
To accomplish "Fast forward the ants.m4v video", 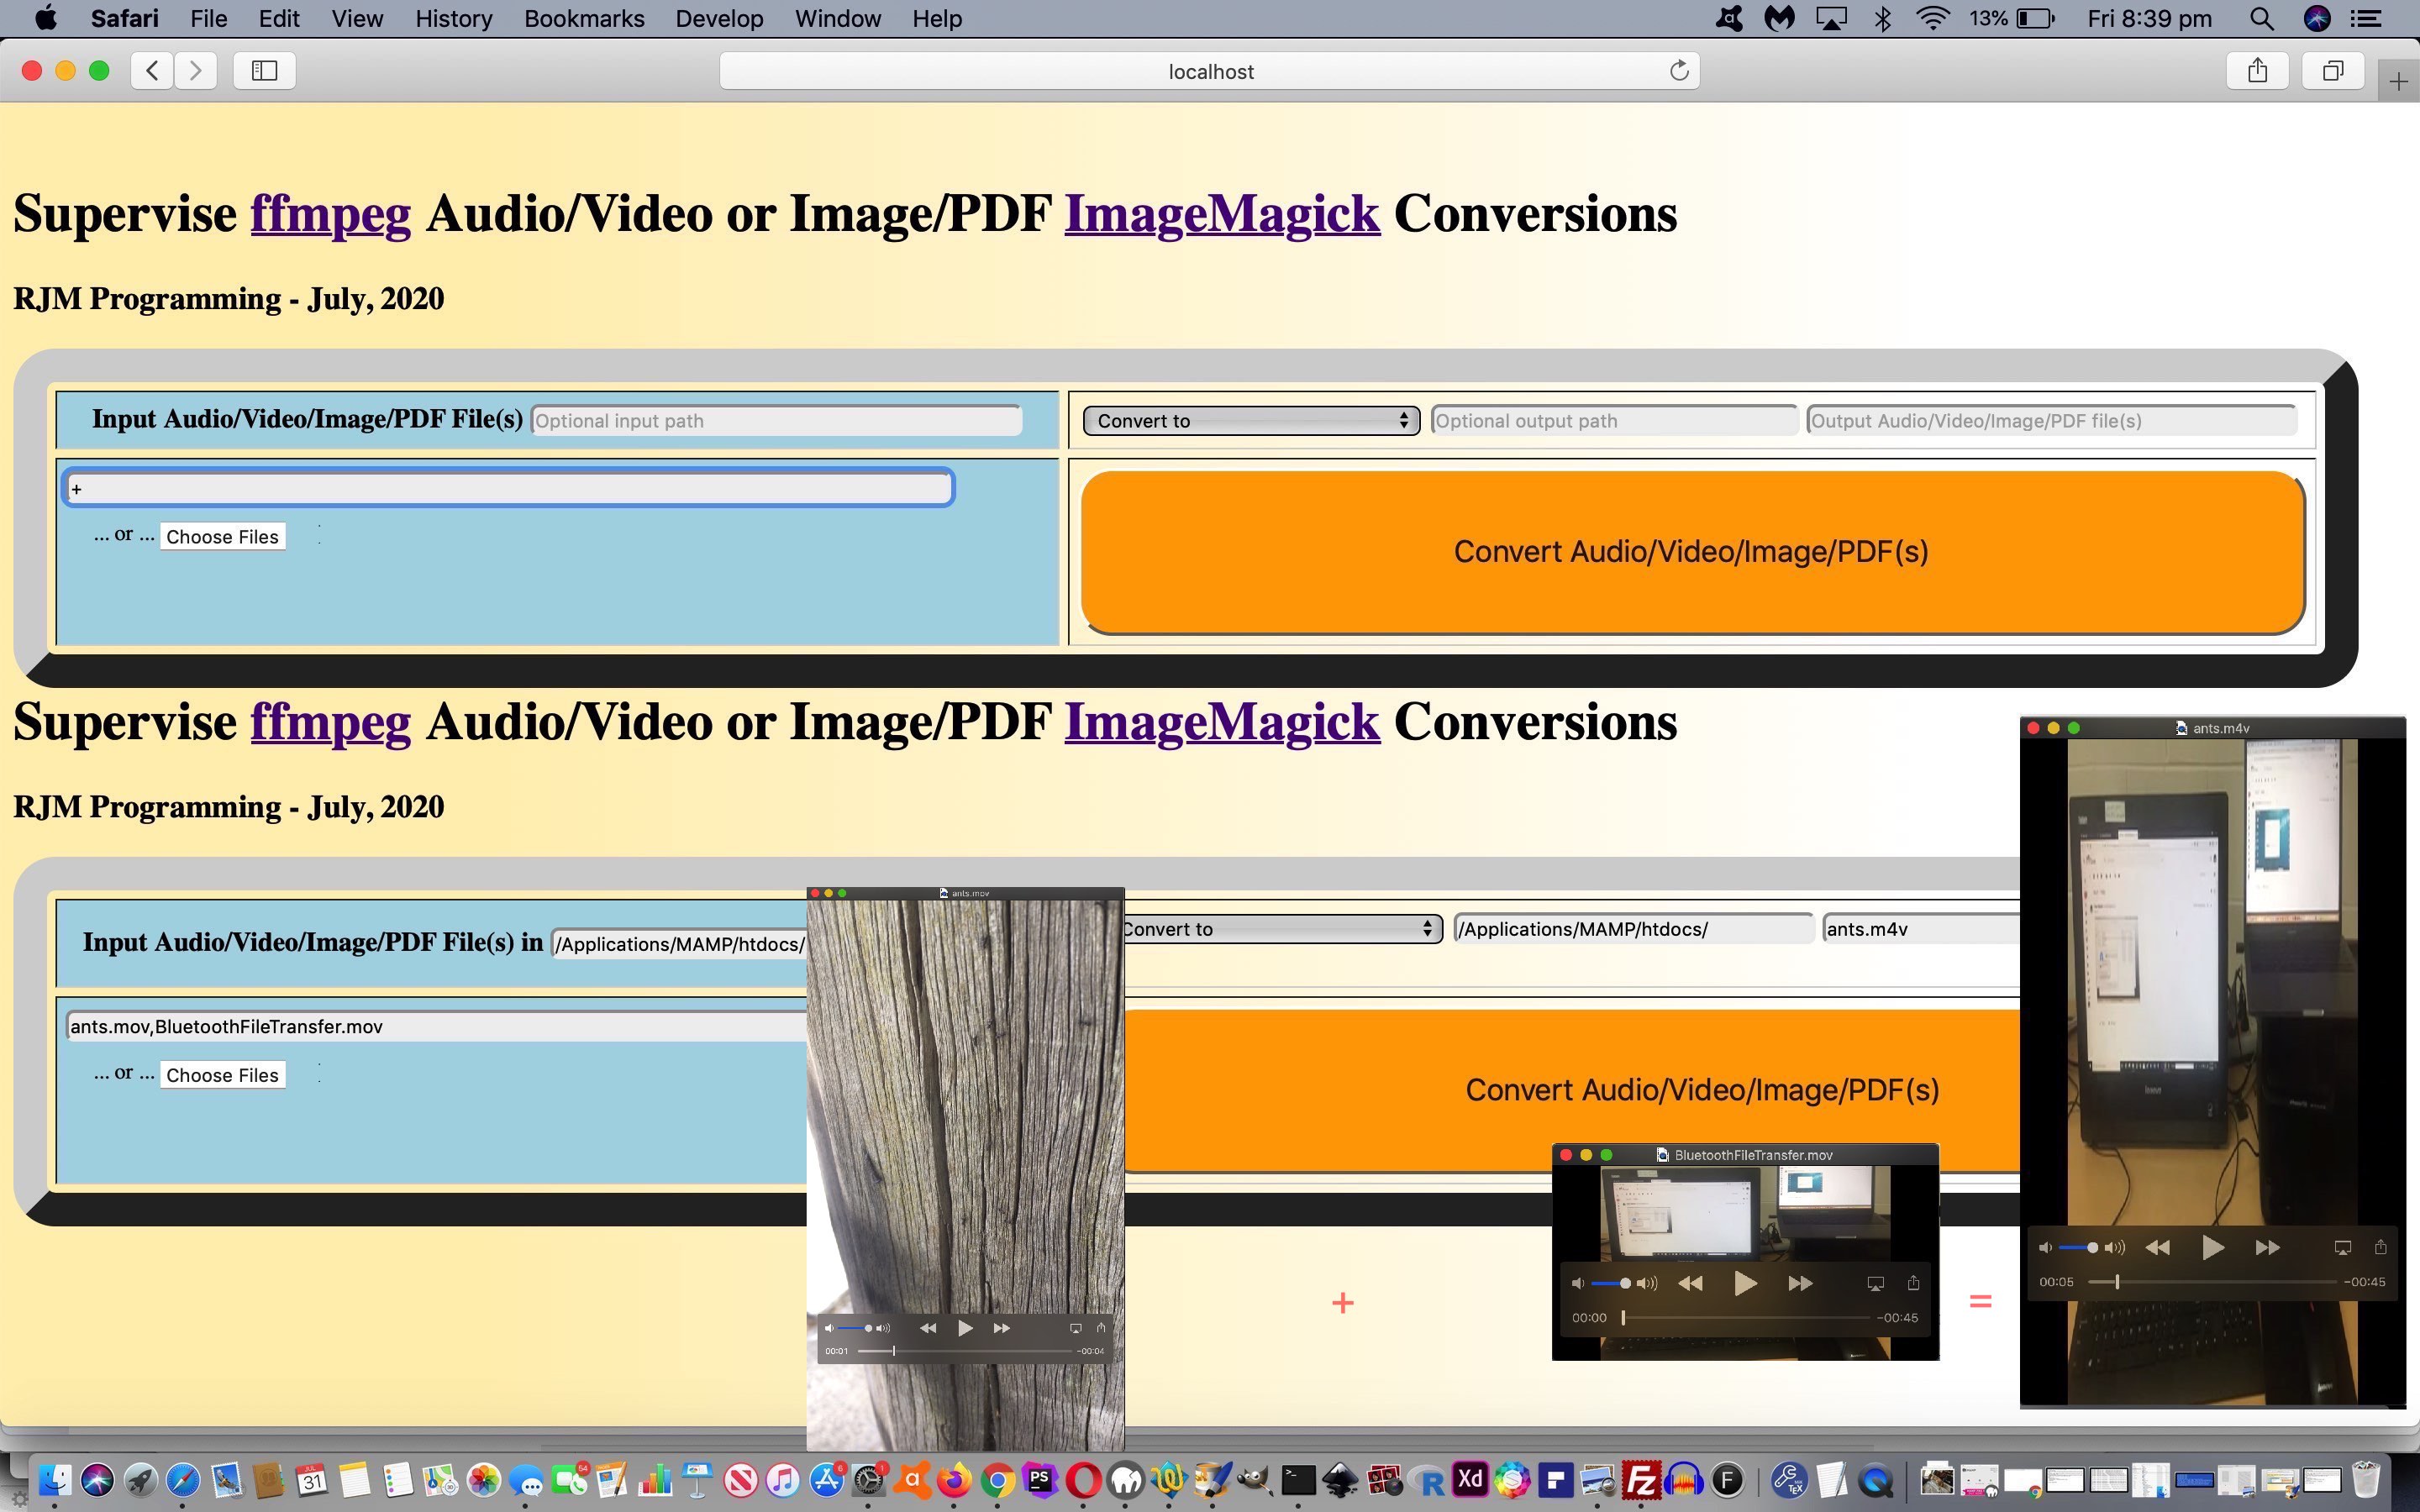I will [x=2267, y=1247].
